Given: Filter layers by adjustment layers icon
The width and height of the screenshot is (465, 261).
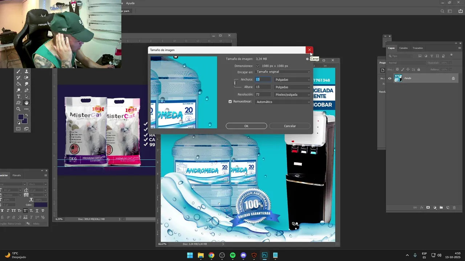Looking at the screenshot, I should (426, 56).
